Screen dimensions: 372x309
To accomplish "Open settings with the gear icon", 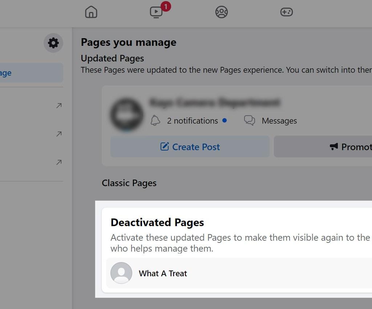I will click(53, 43).
